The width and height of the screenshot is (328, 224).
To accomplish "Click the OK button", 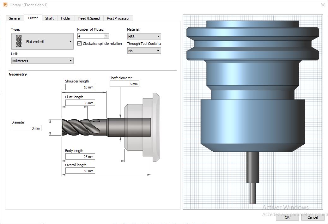I will [287, 217].
